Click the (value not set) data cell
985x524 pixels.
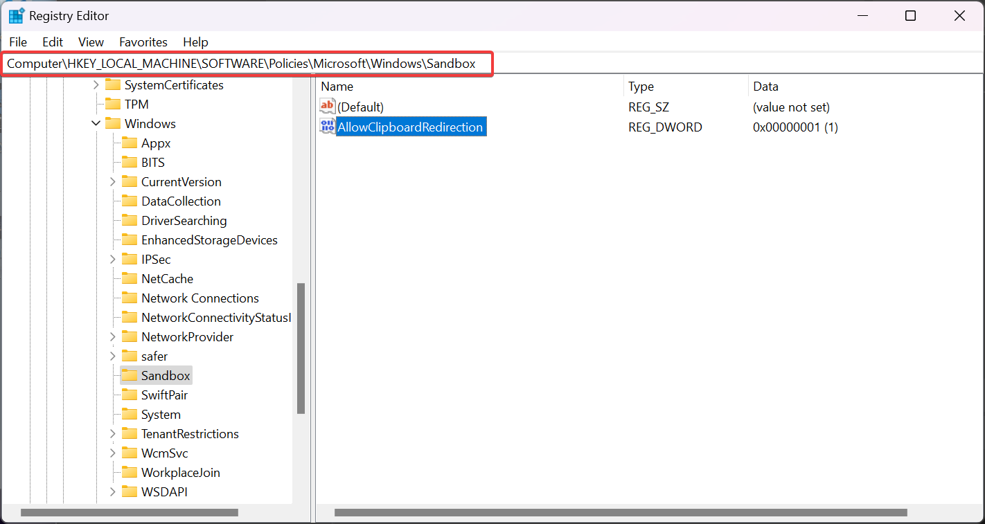click(x=791, y=107)
